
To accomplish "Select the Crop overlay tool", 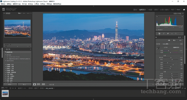I will pyautogui.click(x=164, y=33).
